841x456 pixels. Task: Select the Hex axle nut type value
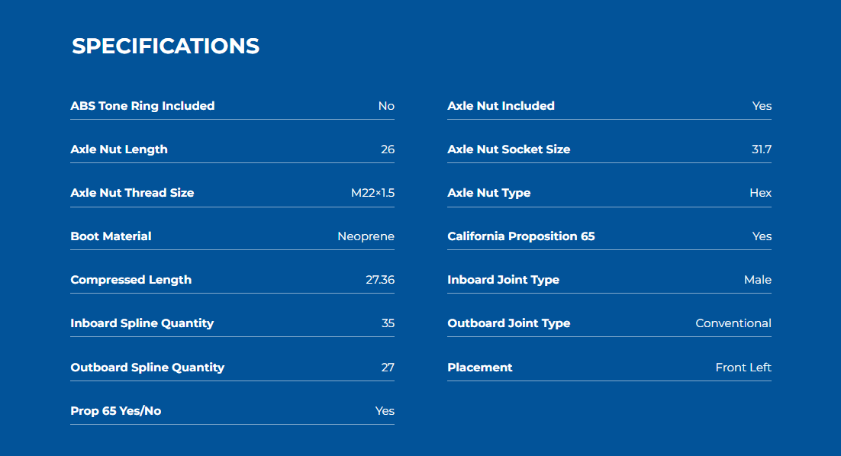click(x=761, y=193)
